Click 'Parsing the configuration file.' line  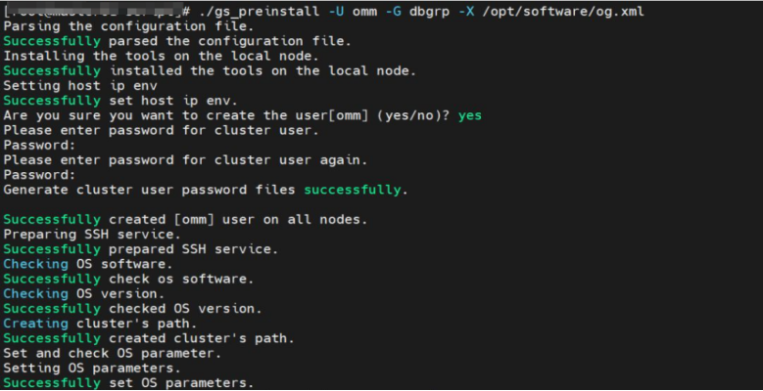point(129,26)
